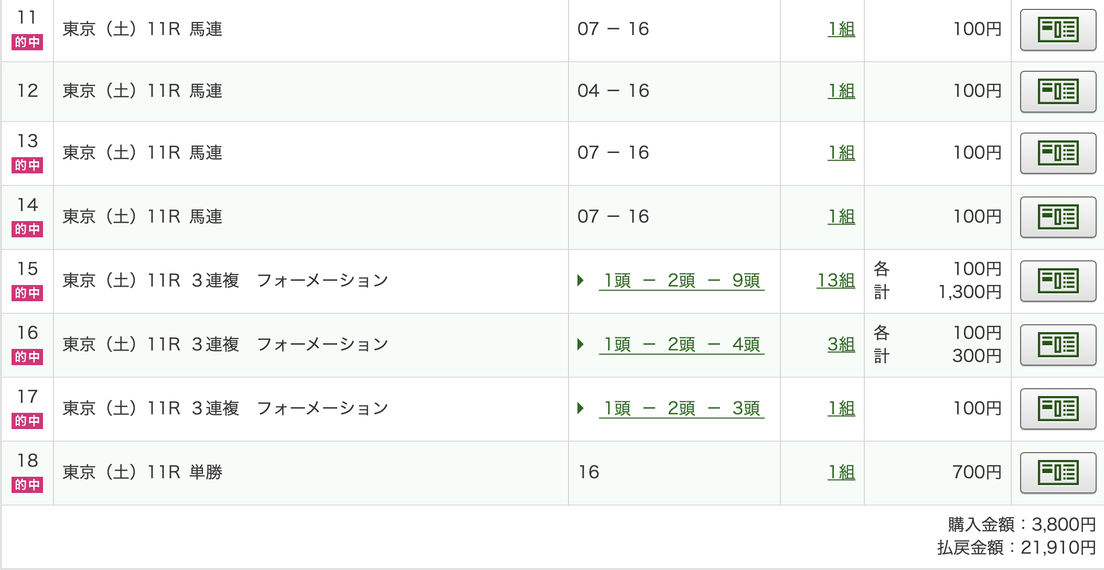Open the 1頭 − 2頭 − 4頭 formation link
The image size is (1104, 570).
coord(681,344)
